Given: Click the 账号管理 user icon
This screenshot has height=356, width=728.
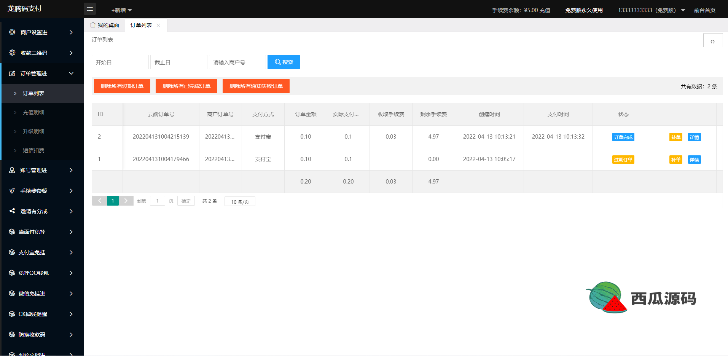Looking at the screenshot, I should click(x=12, y=170).
